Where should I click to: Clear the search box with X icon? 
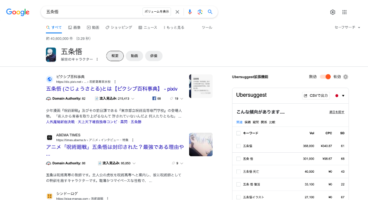pos(178,12)
